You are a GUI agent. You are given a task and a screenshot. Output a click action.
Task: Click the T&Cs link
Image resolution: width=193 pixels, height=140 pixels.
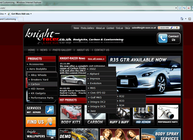pos(127,28)
